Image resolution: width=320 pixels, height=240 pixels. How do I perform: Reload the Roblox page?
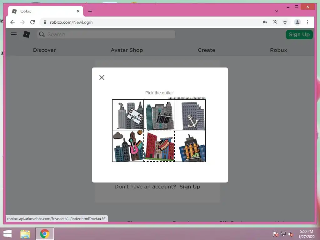[32, 22]
